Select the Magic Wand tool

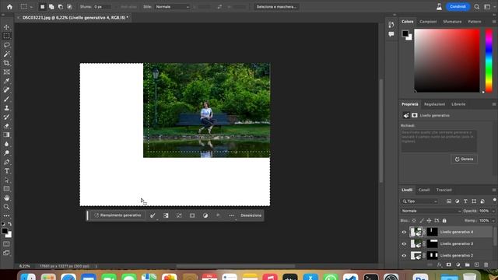click(6, 54)
